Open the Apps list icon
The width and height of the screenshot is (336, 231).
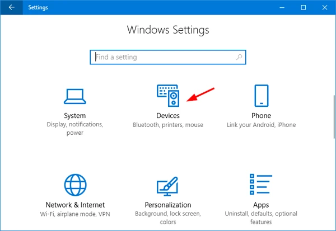click(261, 185)
